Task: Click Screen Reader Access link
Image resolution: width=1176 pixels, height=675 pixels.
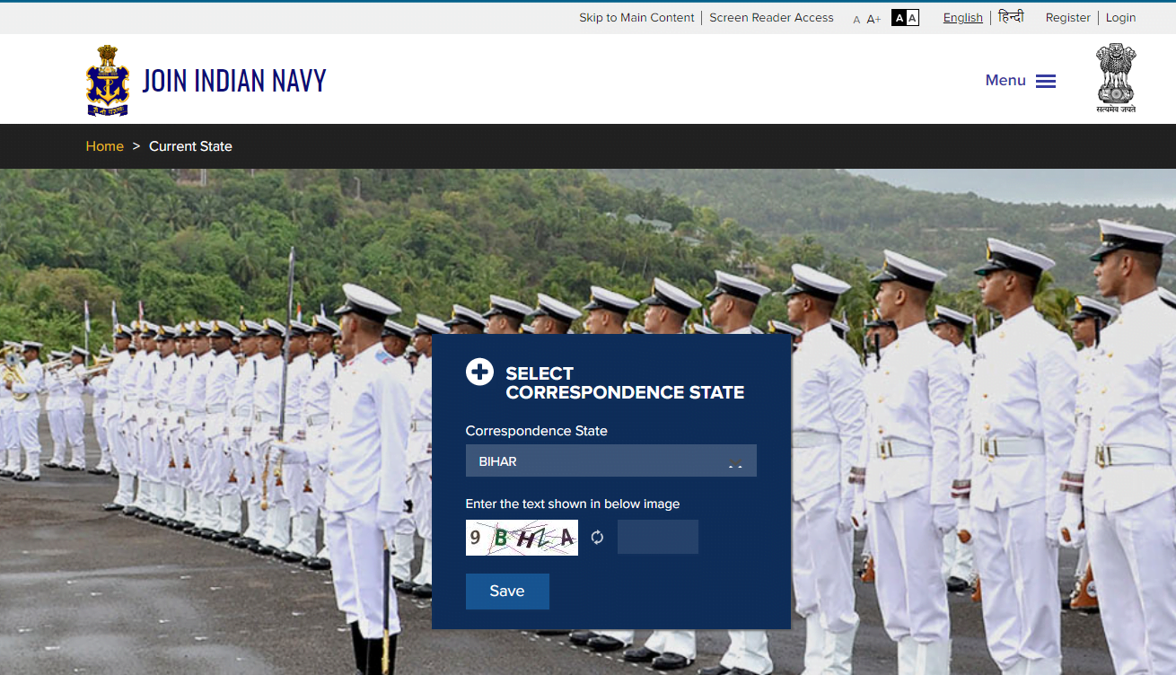Action: [771, 18]
